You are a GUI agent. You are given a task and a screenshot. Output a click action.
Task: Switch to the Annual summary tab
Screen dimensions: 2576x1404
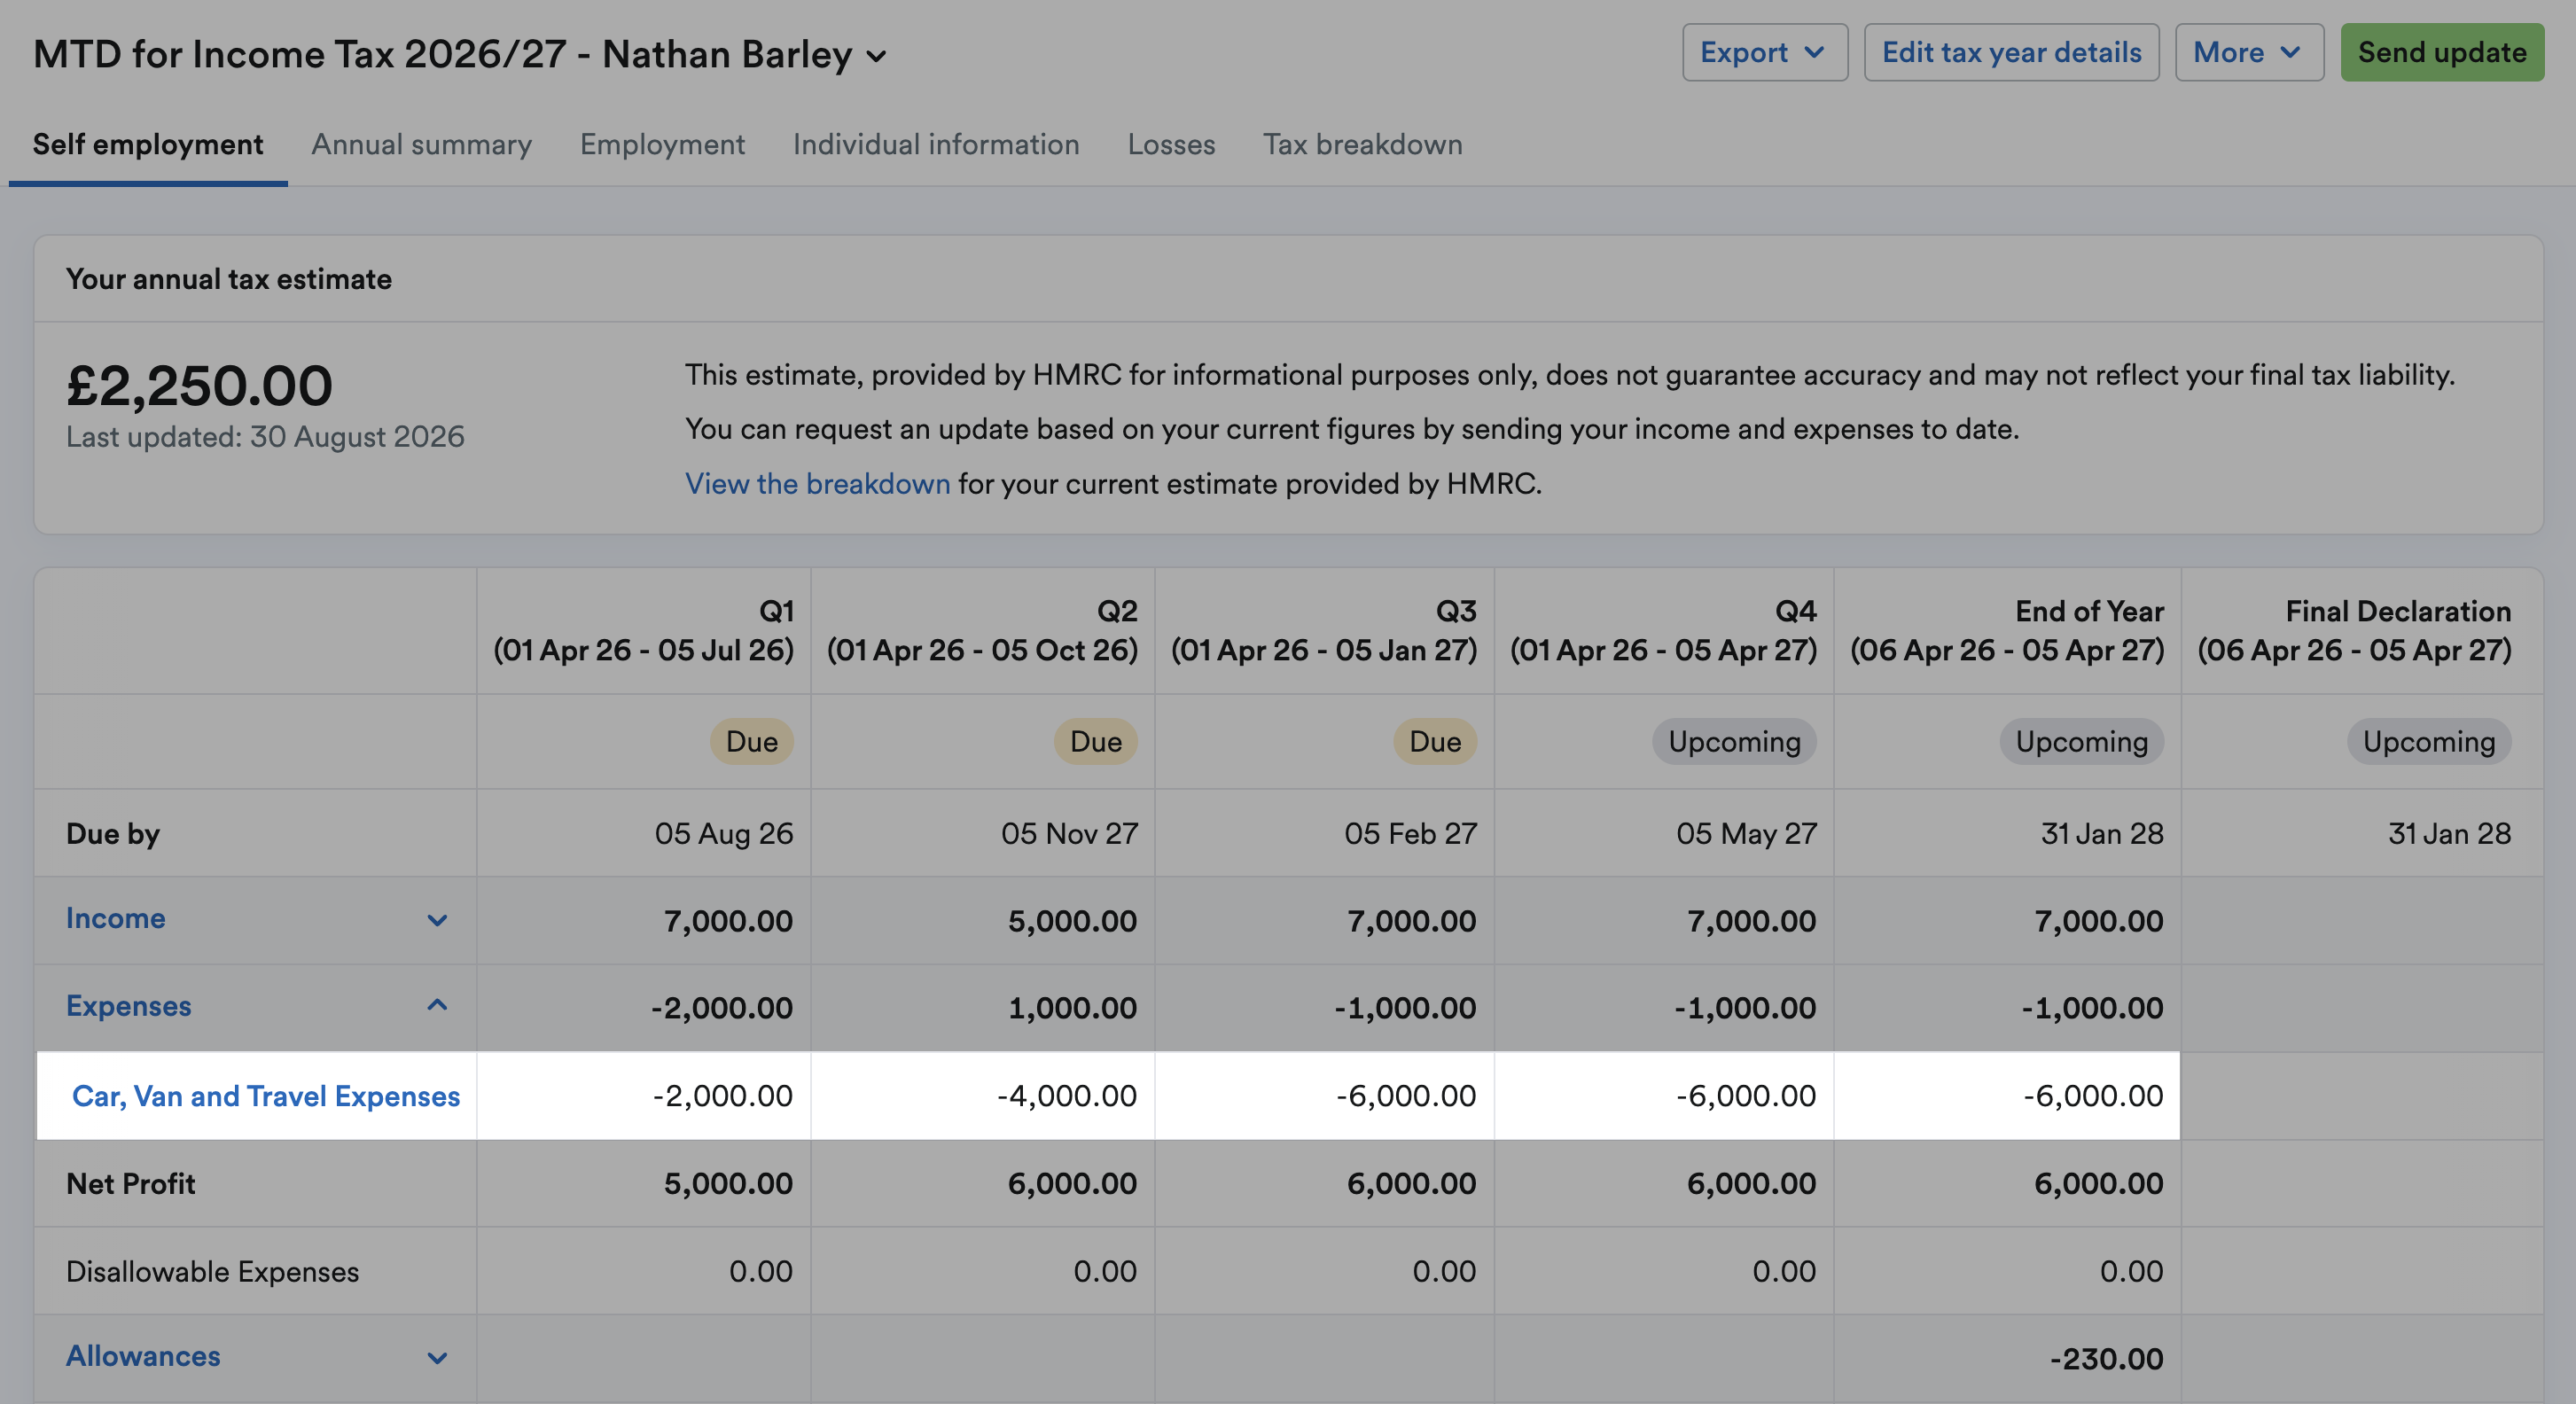pyautogui.click(x=421, y=145)
